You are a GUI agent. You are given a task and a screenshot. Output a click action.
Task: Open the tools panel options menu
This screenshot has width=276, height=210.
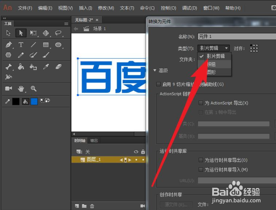66,24
